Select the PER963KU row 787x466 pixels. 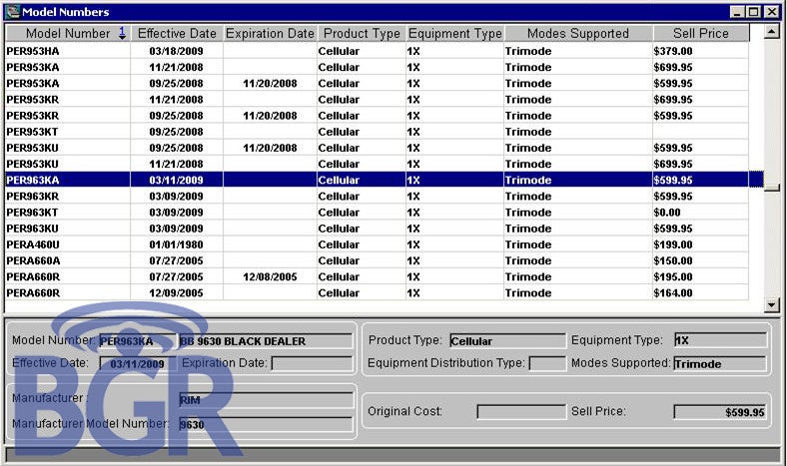pos(377,229)
